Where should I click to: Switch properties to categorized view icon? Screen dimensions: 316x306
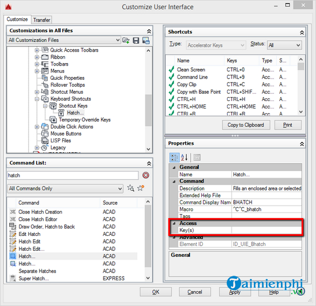click(x=174, y=157)
